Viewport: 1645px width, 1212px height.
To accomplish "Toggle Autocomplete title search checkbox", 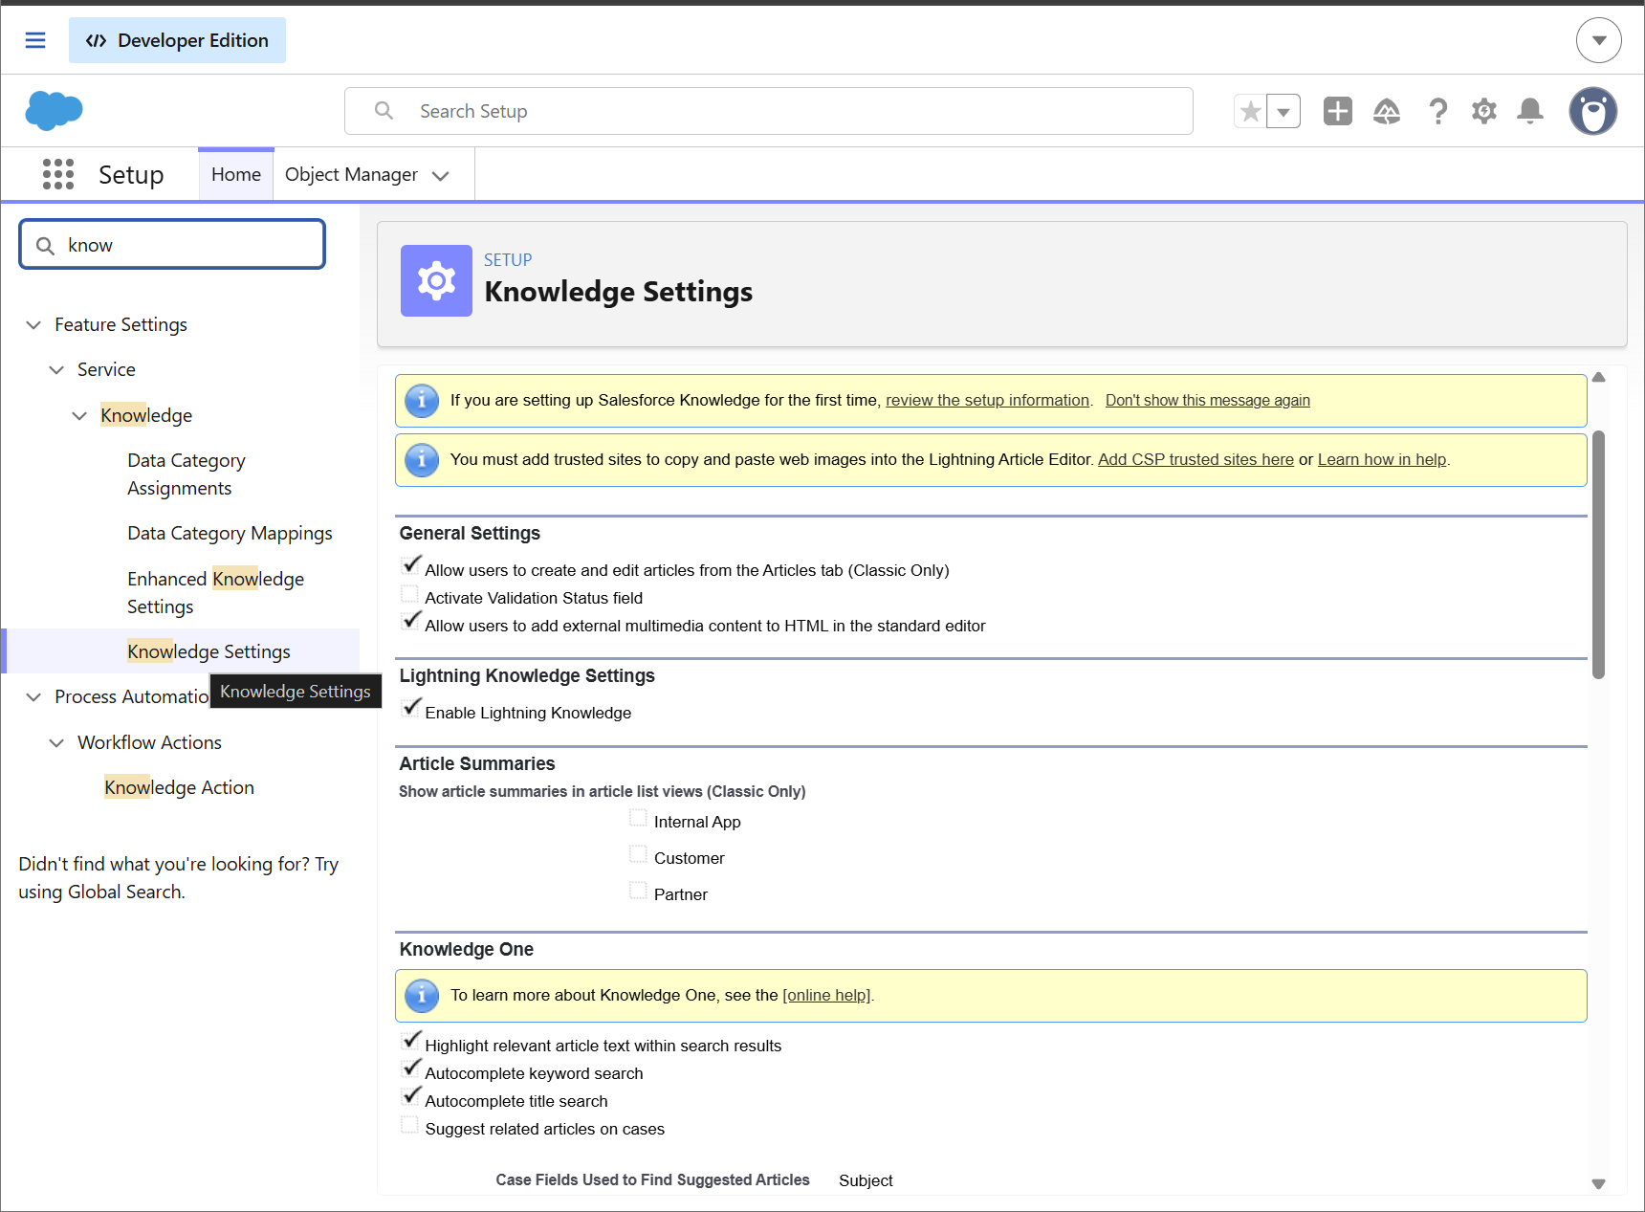I will (410, 1098).
